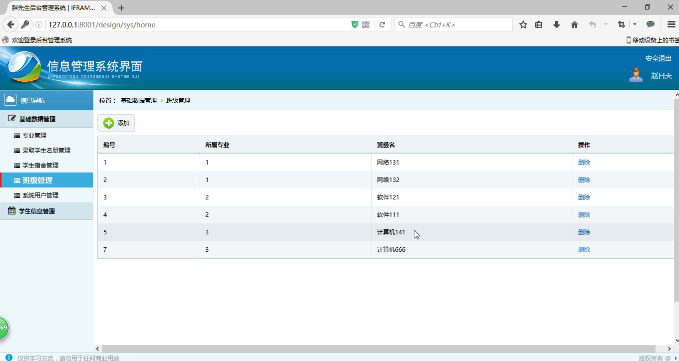Open dropdown arrow next to undo icon
This screenshot has height=361, width=679.
606,24
